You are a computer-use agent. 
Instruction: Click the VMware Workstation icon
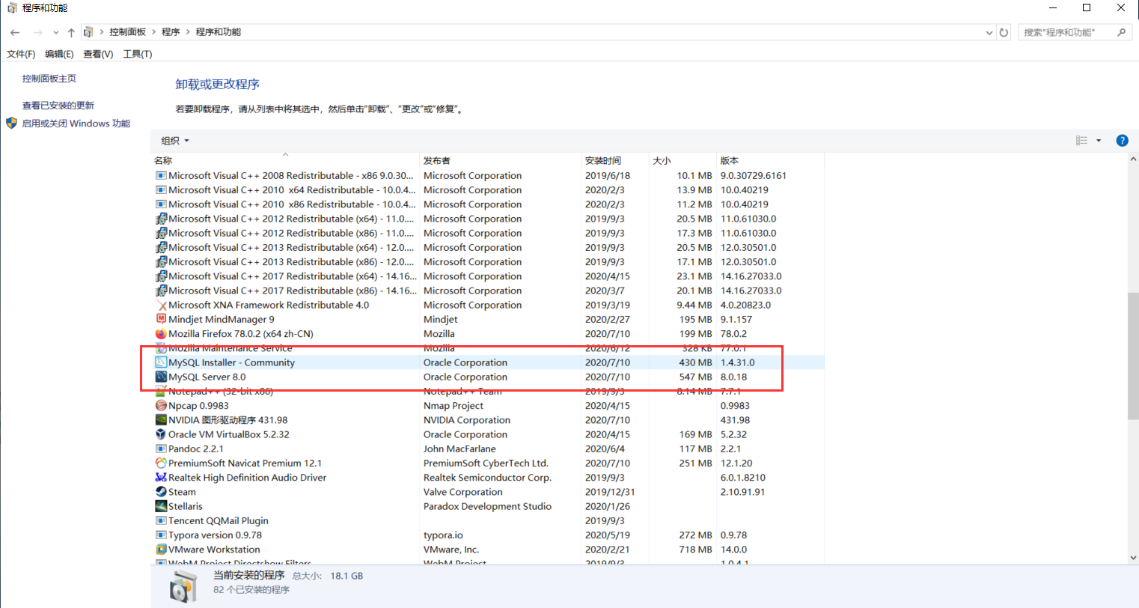(x=161, y=550)
